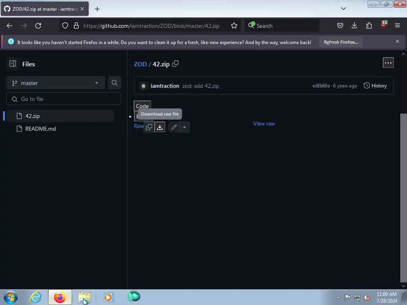Click the Firefox Search box
This screenshot has width=407, height=305.
coord(282,26)
